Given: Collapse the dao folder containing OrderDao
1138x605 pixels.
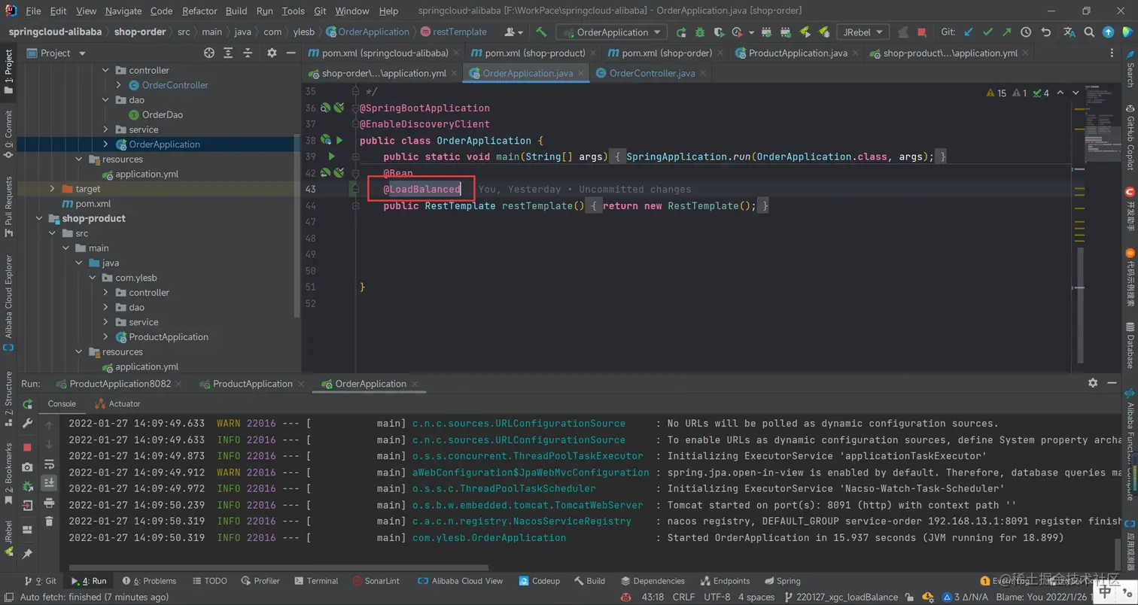Looking at the screenshot, I should coord(105,100).
